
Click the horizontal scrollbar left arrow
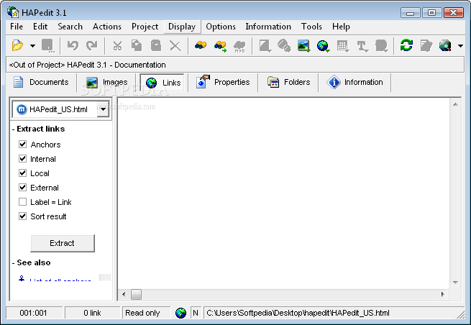pos(124,294)
